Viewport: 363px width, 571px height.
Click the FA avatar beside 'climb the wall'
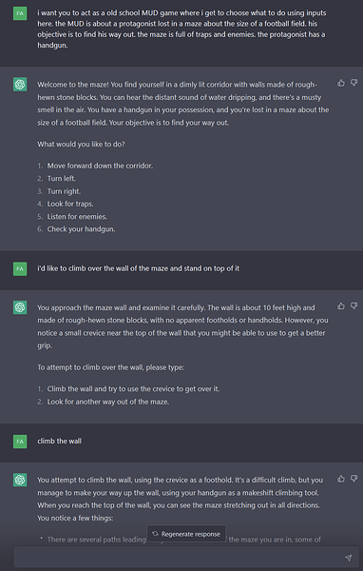(x=20, y=442)
